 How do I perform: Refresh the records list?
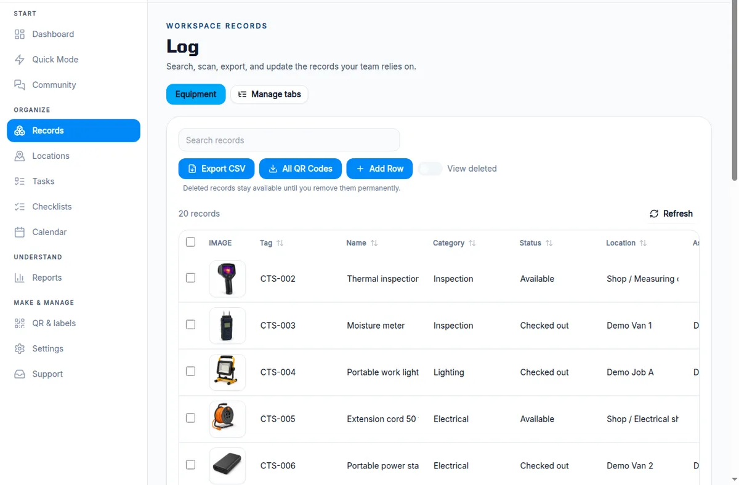671,214
